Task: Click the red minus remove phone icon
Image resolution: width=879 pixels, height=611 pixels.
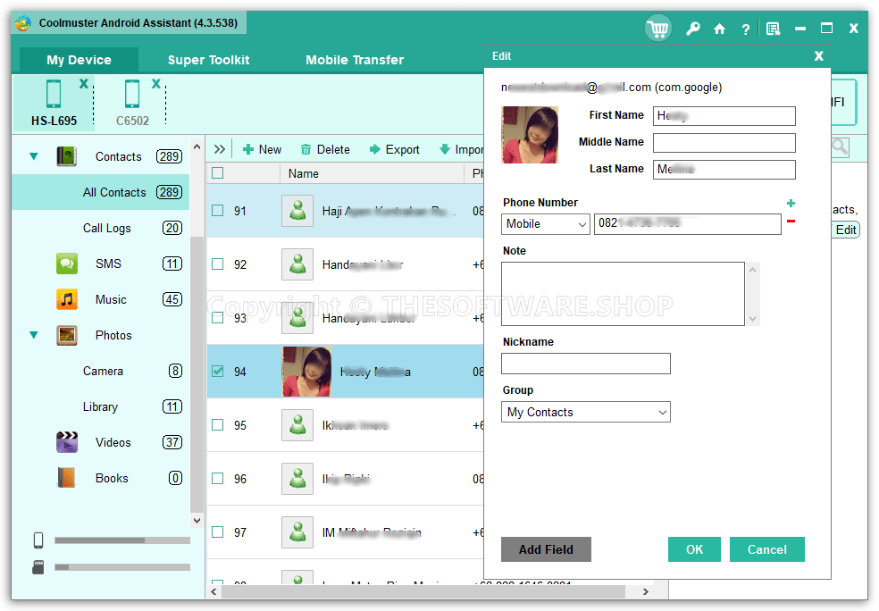Action: coord(791,222)
